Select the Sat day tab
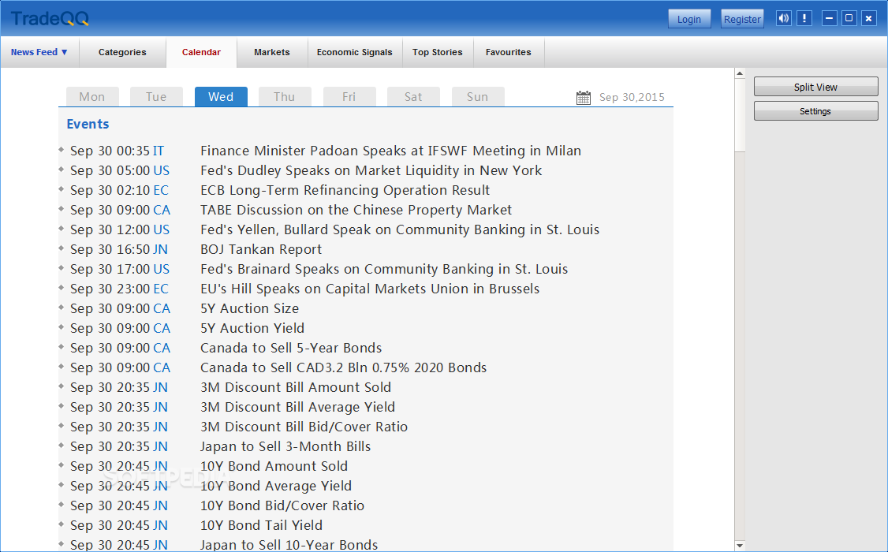 tap(413, 97)
